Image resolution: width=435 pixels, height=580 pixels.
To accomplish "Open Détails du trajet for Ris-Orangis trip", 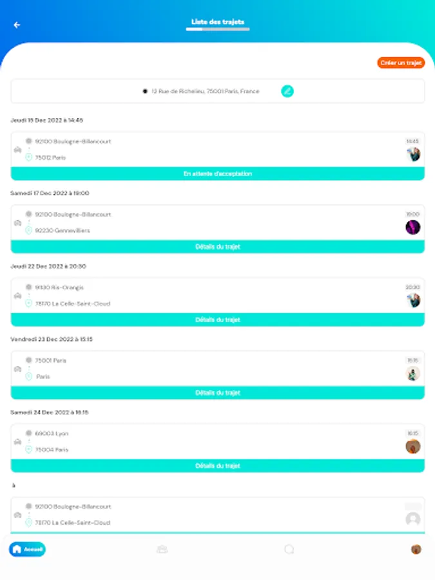I will coord(217,320).
